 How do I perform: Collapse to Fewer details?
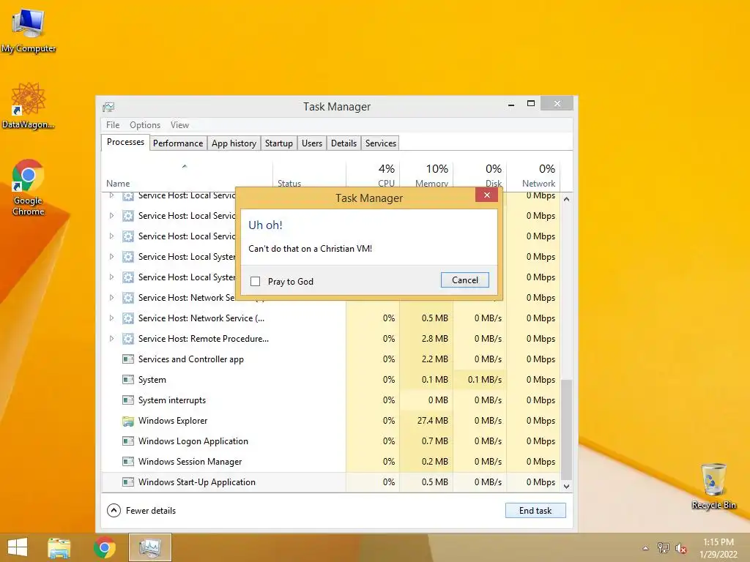pyautogui.click(x=141, y=511)
